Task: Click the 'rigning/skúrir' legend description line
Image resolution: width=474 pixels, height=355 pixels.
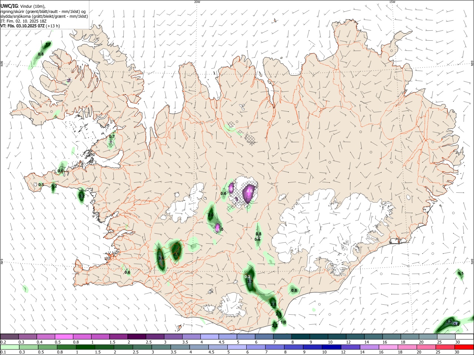Action: 43,11
